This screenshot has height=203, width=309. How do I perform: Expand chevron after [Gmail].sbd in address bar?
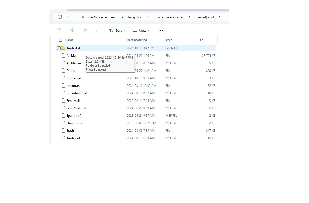click(220, 17)
